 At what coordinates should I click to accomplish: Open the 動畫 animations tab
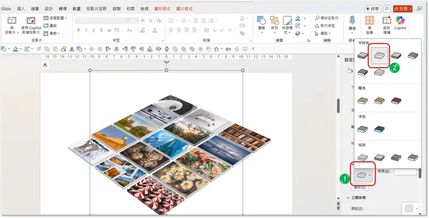[77, 9]
